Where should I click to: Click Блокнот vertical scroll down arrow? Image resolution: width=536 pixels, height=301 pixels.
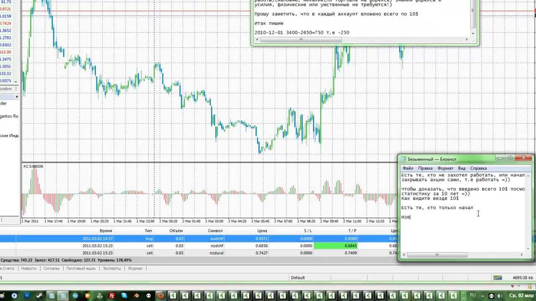click(x=529, y=249)
